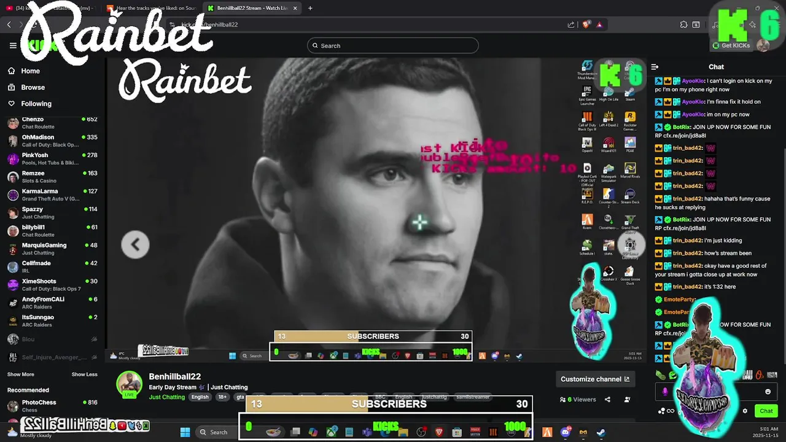Open XimeShoots' channel in sidebar
Image resolution: width=786 pixels, height=442 pixels.
point(52,285)
